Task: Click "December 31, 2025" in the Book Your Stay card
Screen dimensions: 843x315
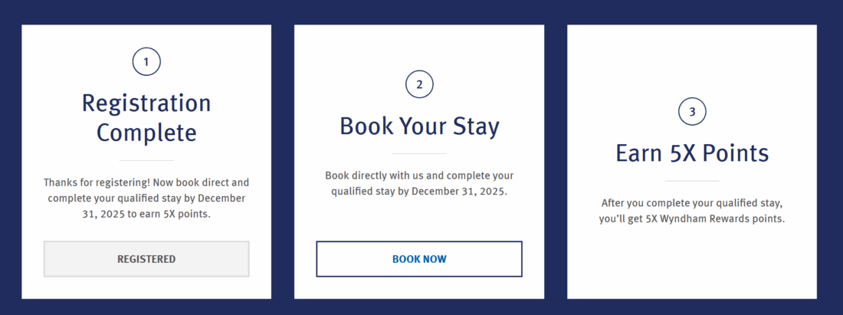Action: click(459, 191)
